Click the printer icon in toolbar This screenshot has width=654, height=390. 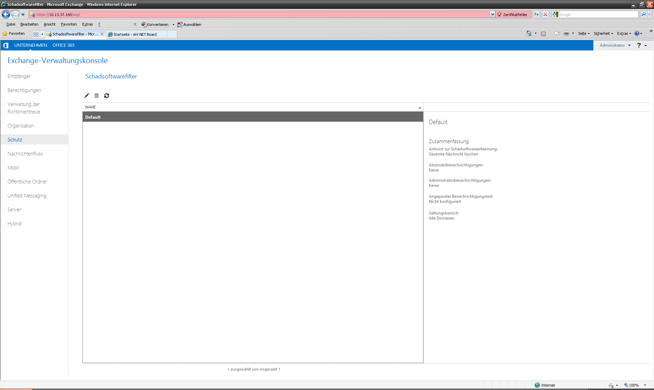pyautogui.click(x=566, y=33)
